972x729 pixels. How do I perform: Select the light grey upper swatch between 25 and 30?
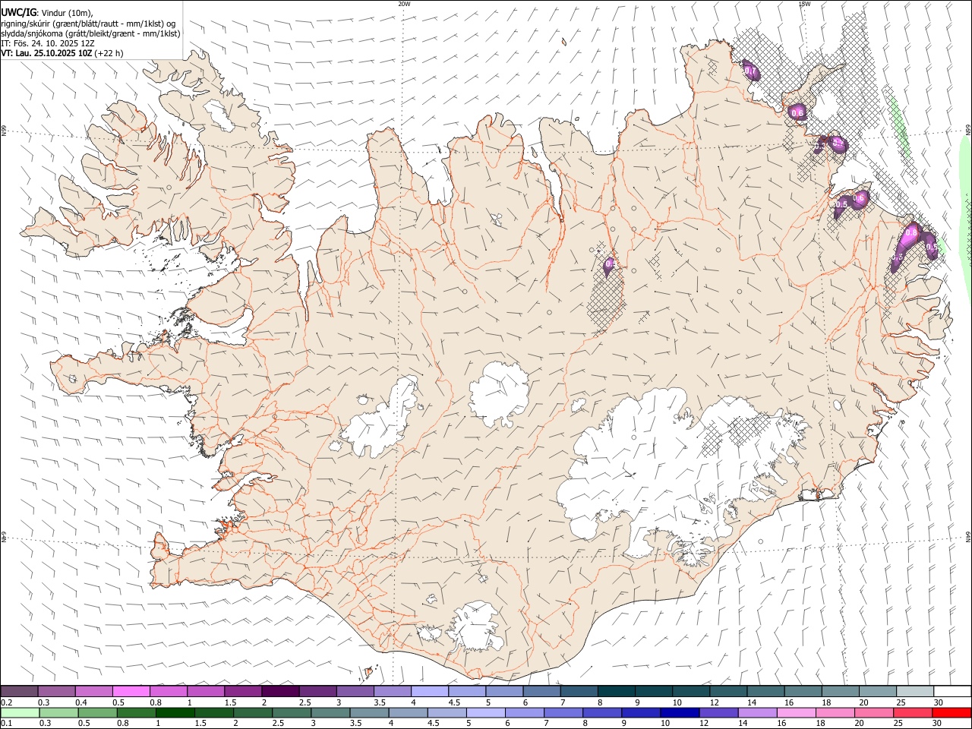(914, 691)
